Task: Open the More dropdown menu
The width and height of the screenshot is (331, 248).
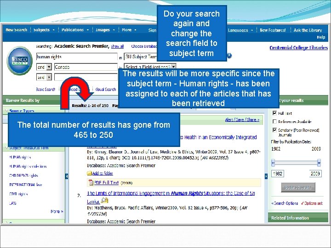Action: 129,30
